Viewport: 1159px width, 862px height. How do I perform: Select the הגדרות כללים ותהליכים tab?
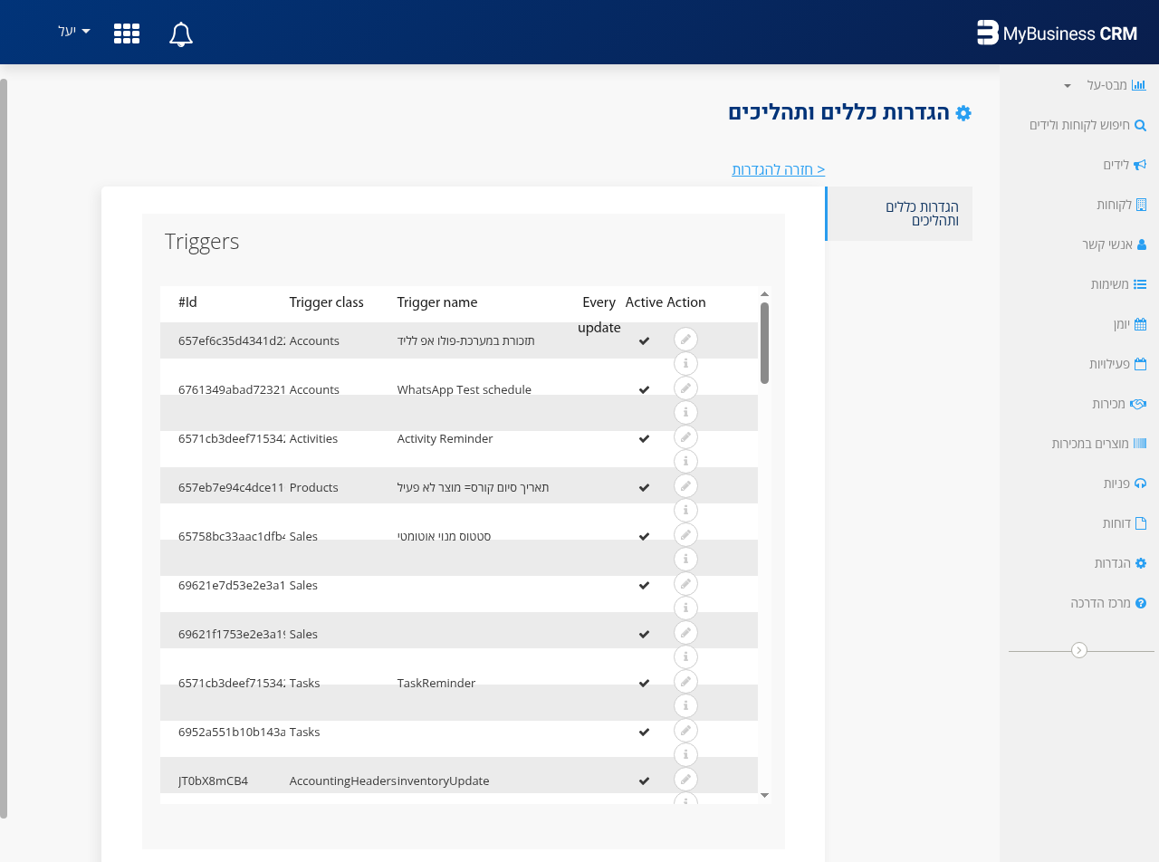922,214
